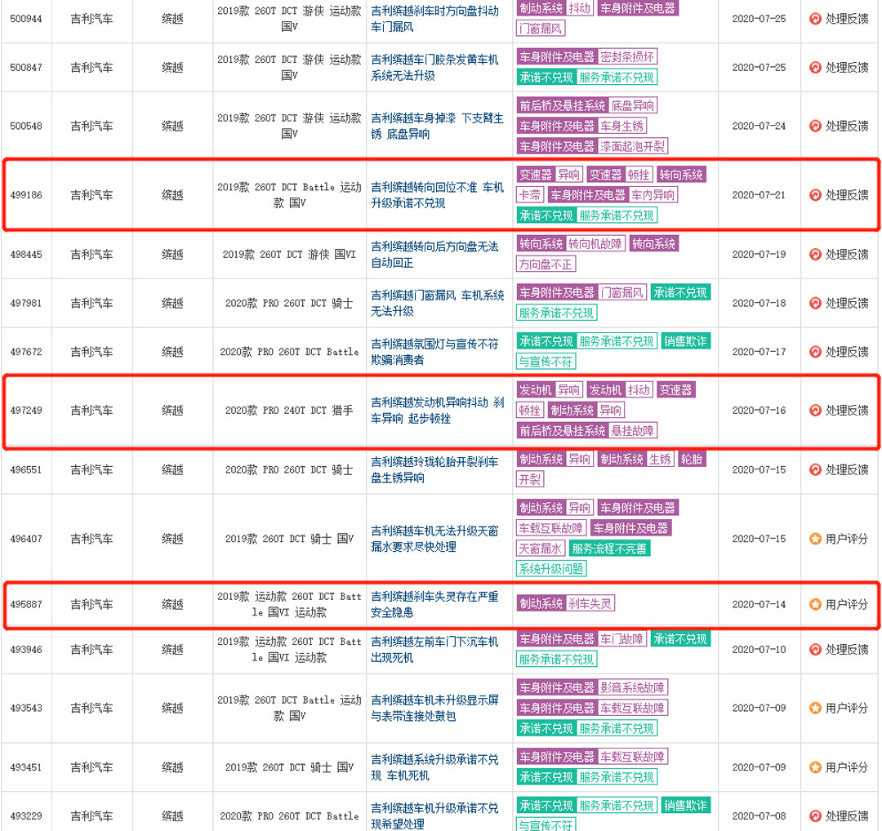Click the 用户评分 star icon in row 493451
The height and width of the screenshot is (831, 882).
click(x=814, y=767)
